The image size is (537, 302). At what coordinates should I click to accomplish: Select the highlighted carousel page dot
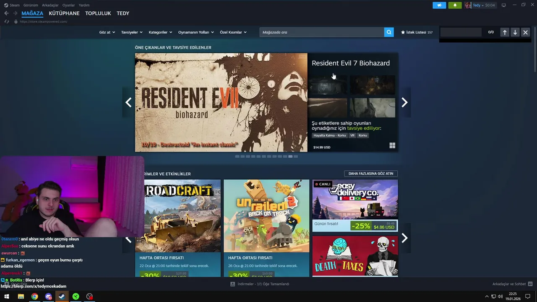point(290,156)
